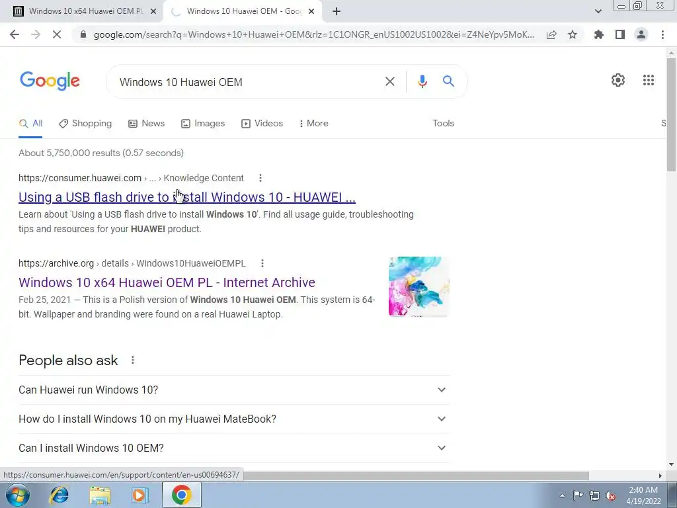Click the muted volume tray icon
Screen dimensions: 677x508
(x=610, y=496)
